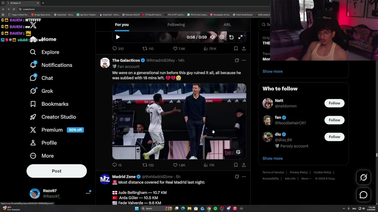Screen dimensions: 378x212
Task: Bookmark The Galacticos post
Action: (x=236, y=165)
